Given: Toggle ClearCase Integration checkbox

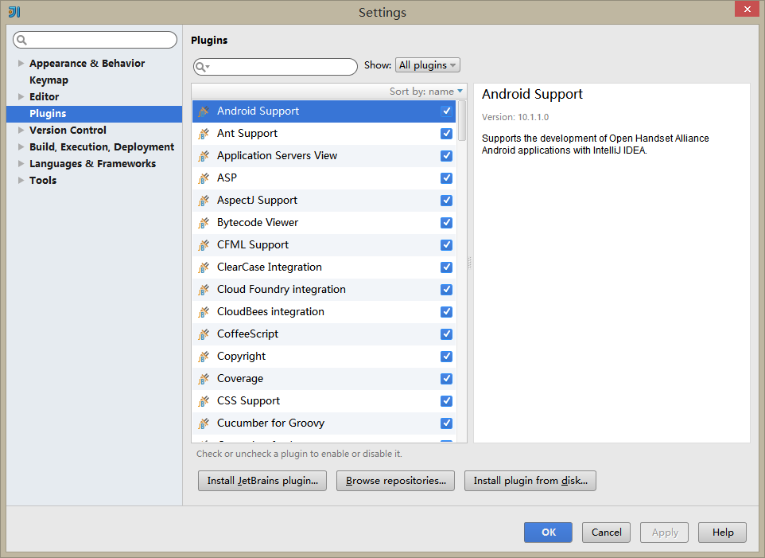Looking at the screenshot, I should 446,267.
